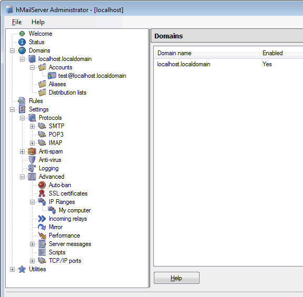Click the user card icon for test@localhost.localdomain
Screen dimensions: 303x297
(52, 76)
